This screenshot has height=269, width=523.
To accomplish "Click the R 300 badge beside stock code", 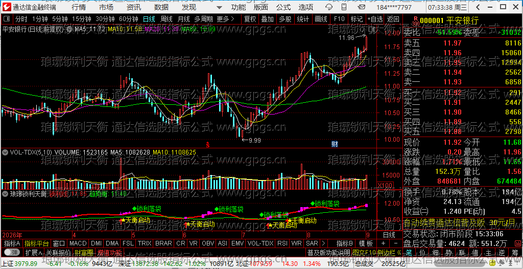I will 415,21.
